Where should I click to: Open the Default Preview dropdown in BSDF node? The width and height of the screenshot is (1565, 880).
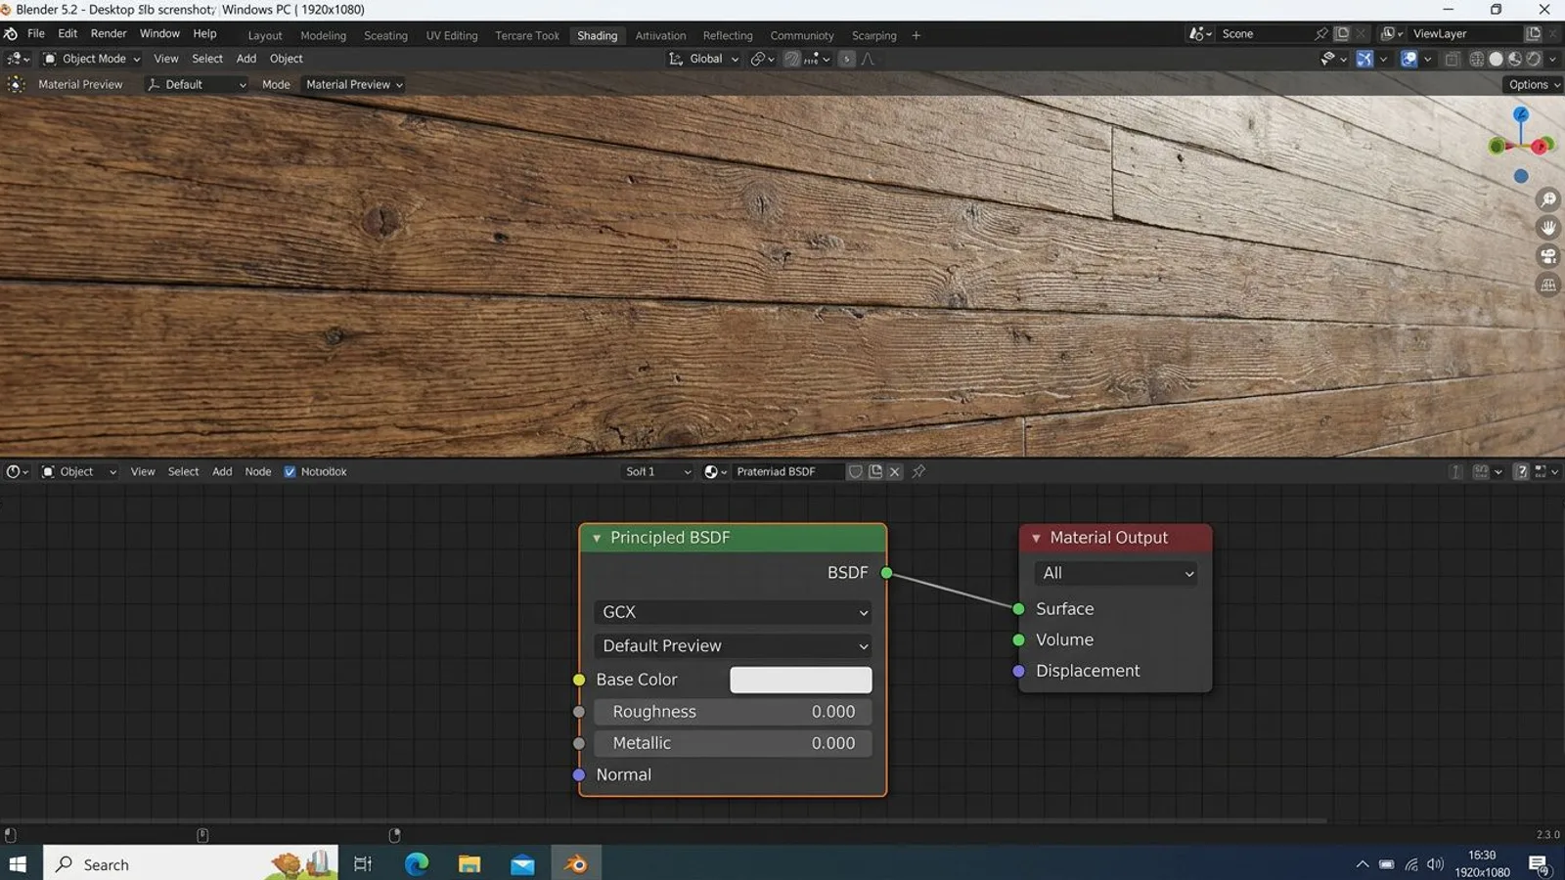[x=732, y=646]
